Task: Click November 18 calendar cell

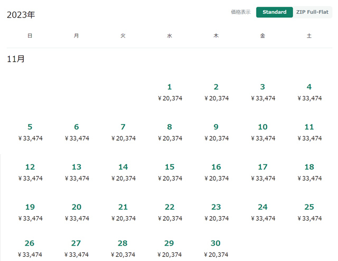Action: pos(309,172)
